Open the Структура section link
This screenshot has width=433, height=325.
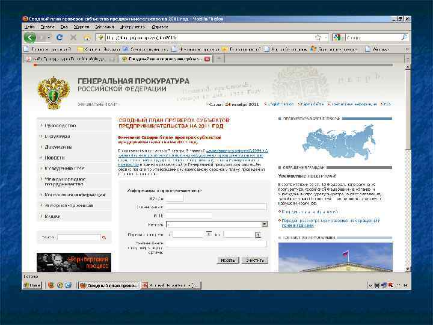click(x=57, y=136)
